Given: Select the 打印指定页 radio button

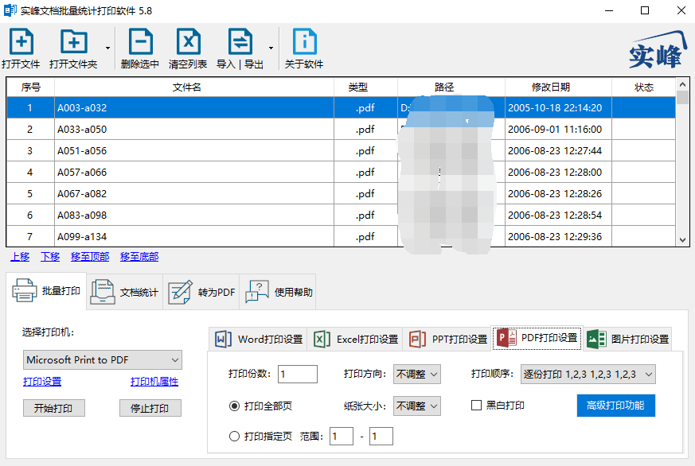Looking at the screenshot, I should pyautogui.click(x=235, y=437).
